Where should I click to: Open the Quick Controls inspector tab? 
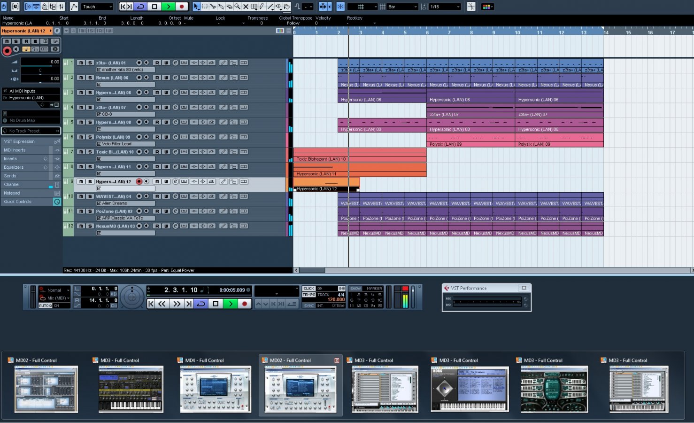(x=31, y=202)
